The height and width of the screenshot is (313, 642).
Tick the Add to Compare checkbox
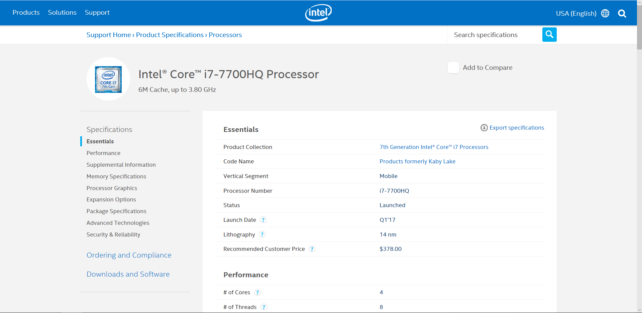click(x=453, y=68)
